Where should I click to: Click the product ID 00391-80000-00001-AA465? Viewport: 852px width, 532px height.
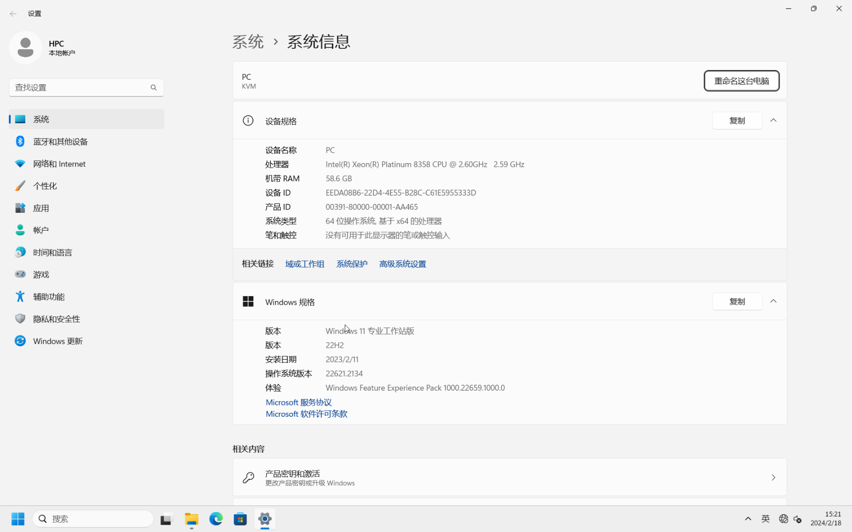372,207
